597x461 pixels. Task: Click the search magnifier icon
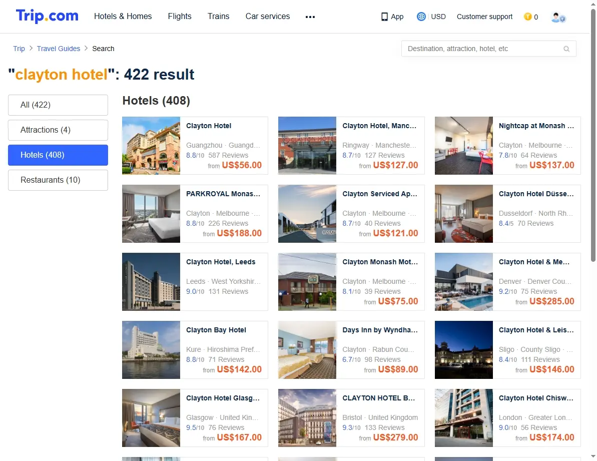(x=566, y=49)
